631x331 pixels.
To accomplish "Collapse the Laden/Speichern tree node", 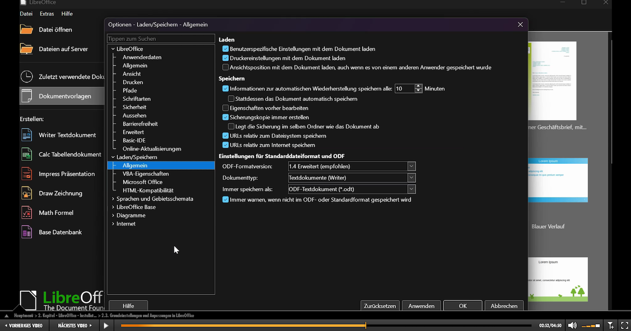I will (x=113, y=157).
